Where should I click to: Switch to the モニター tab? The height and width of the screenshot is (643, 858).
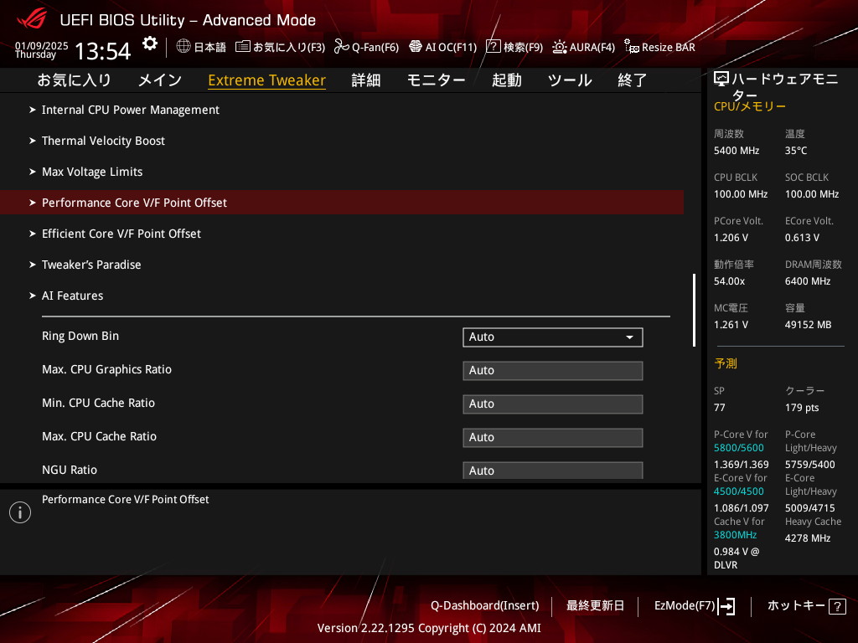[x=436, y=80]
